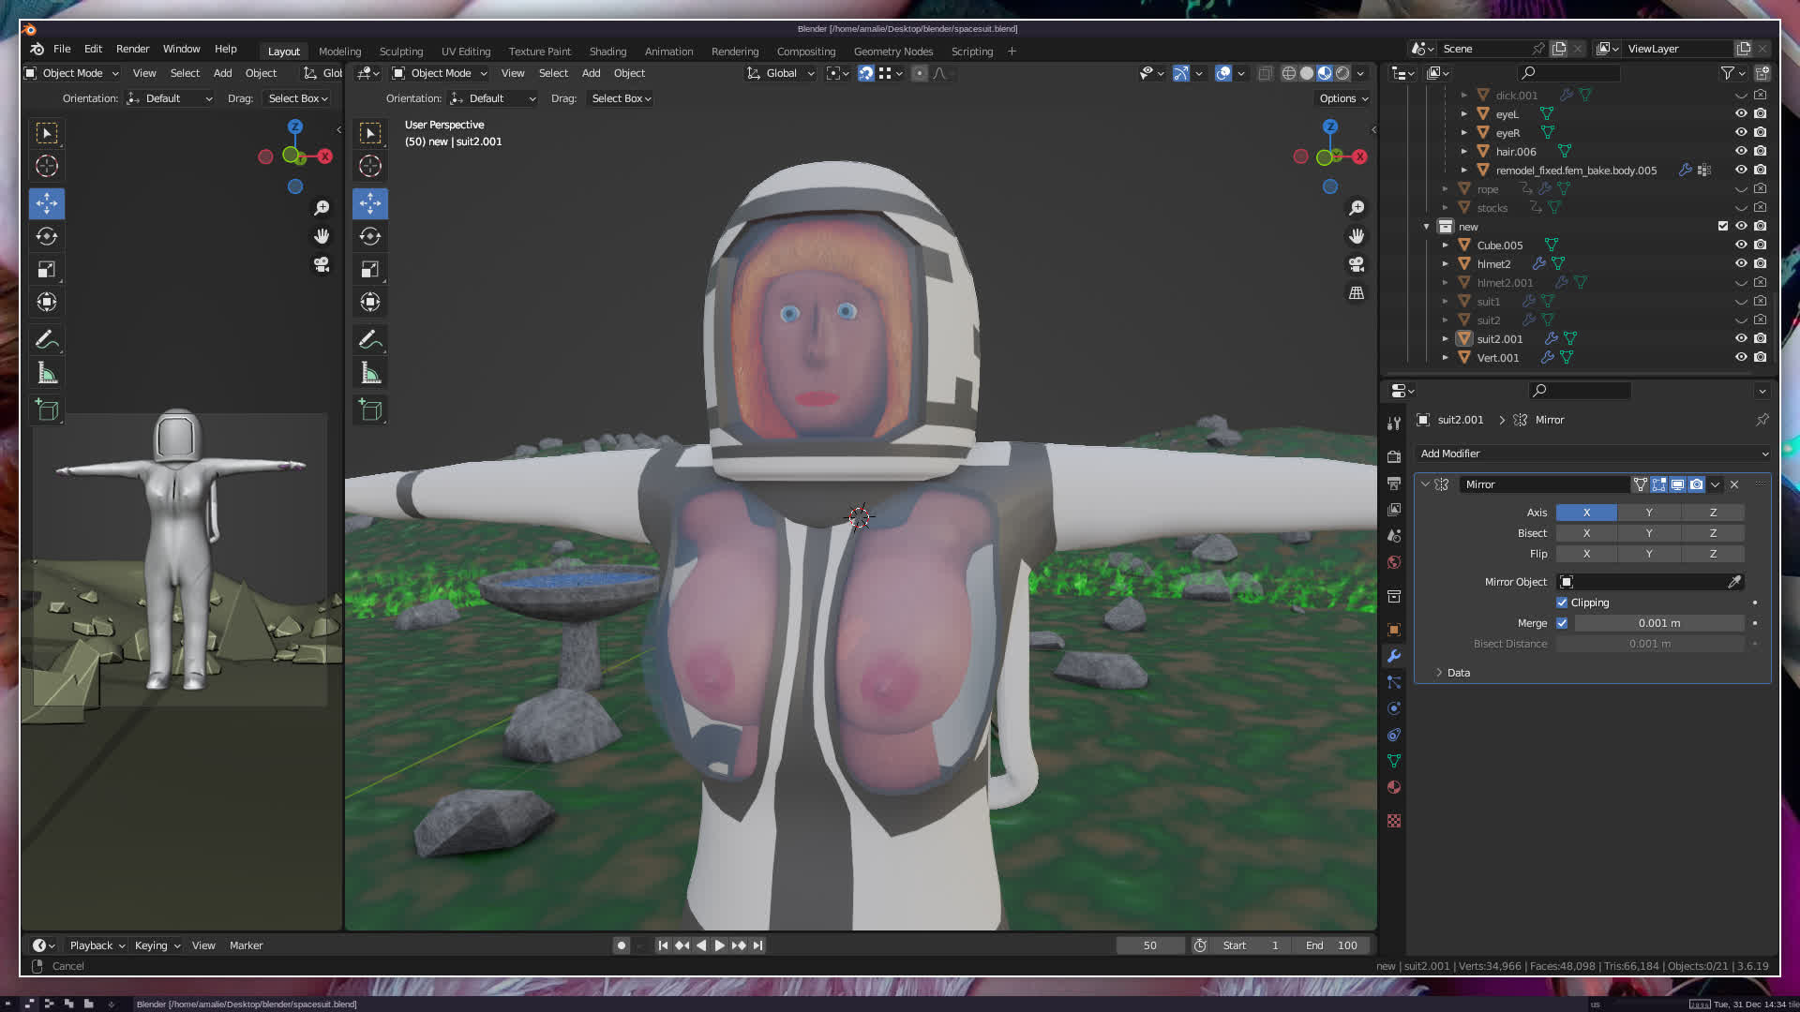
Task: Click the Add Cube tool icon
Action: point(370,410)
